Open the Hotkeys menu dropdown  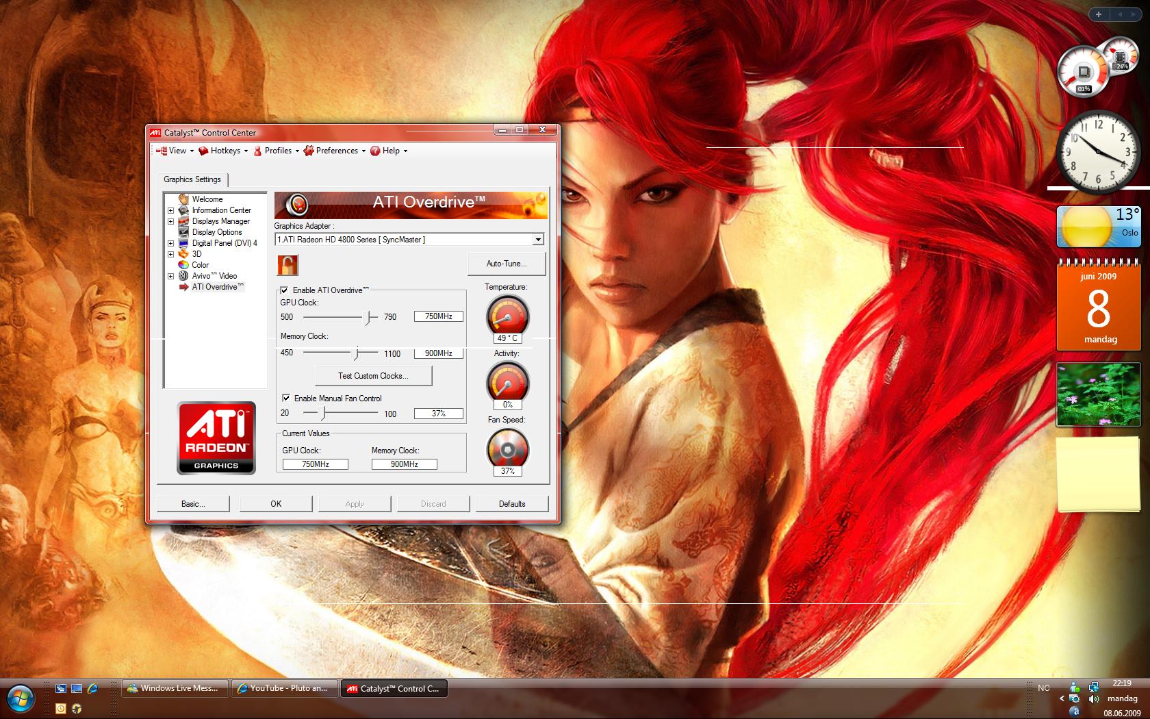(223, 151)
